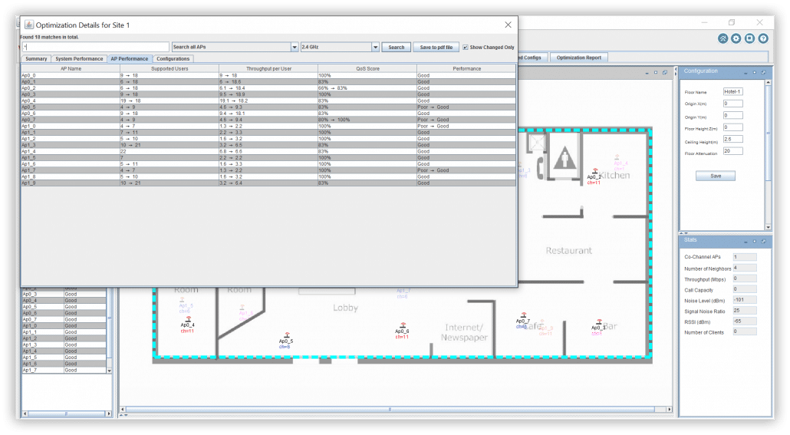This screenshot has width=790, height=435.
Task: Detach the Configuration panel
Action: 763,72
